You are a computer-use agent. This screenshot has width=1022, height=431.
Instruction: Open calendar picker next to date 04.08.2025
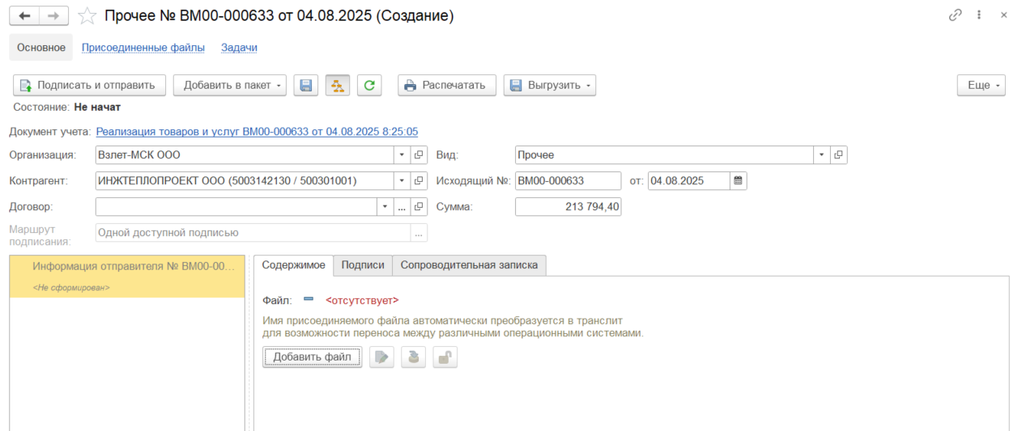738,181
